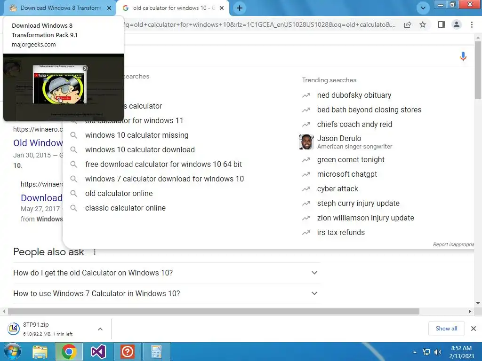This screenshot has height=361, width=482.
Task: Open trending search irs tax refunds
Action: [x=341, y=232]
